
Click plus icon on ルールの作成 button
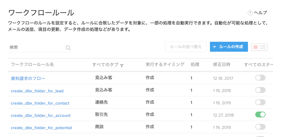pos(215,47)
